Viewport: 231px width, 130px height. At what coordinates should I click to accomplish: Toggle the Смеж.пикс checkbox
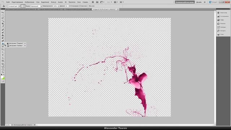80,6
